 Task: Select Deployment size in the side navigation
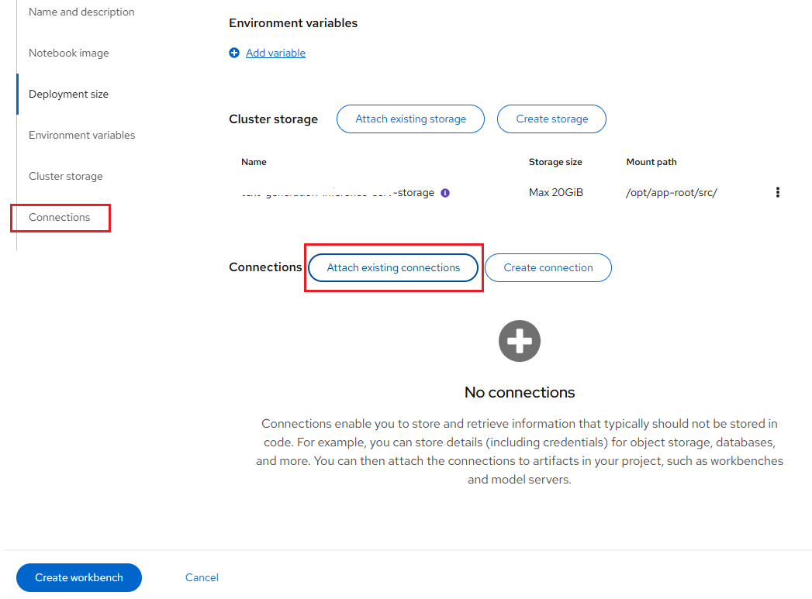(68, 95)
